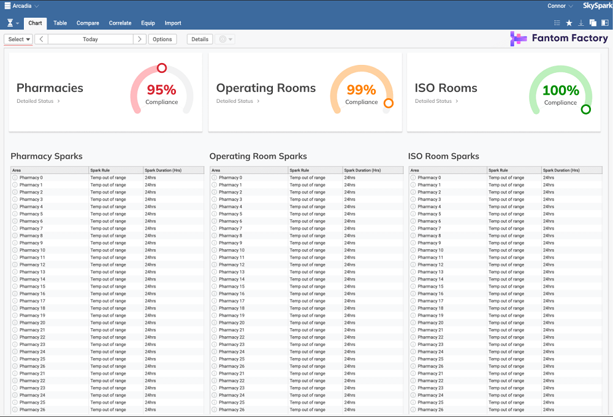Sort Operating Room Sparks by Spark Duration header

pos(373,170)
